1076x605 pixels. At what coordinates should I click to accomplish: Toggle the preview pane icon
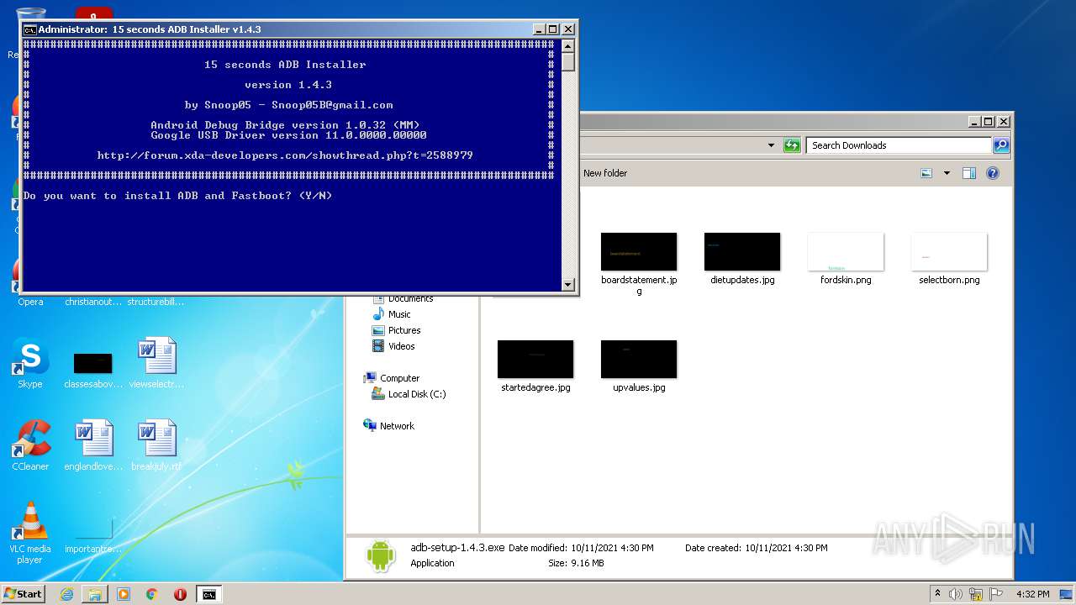(x=969, y=173)
